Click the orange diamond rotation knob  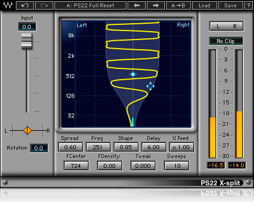tap(28, 131)
